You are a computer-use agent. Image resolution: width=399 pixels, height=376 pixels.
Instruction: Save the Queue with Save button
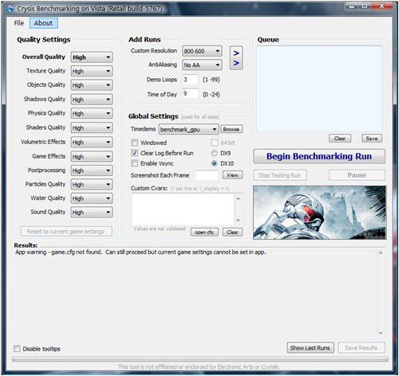click(372, 139)
